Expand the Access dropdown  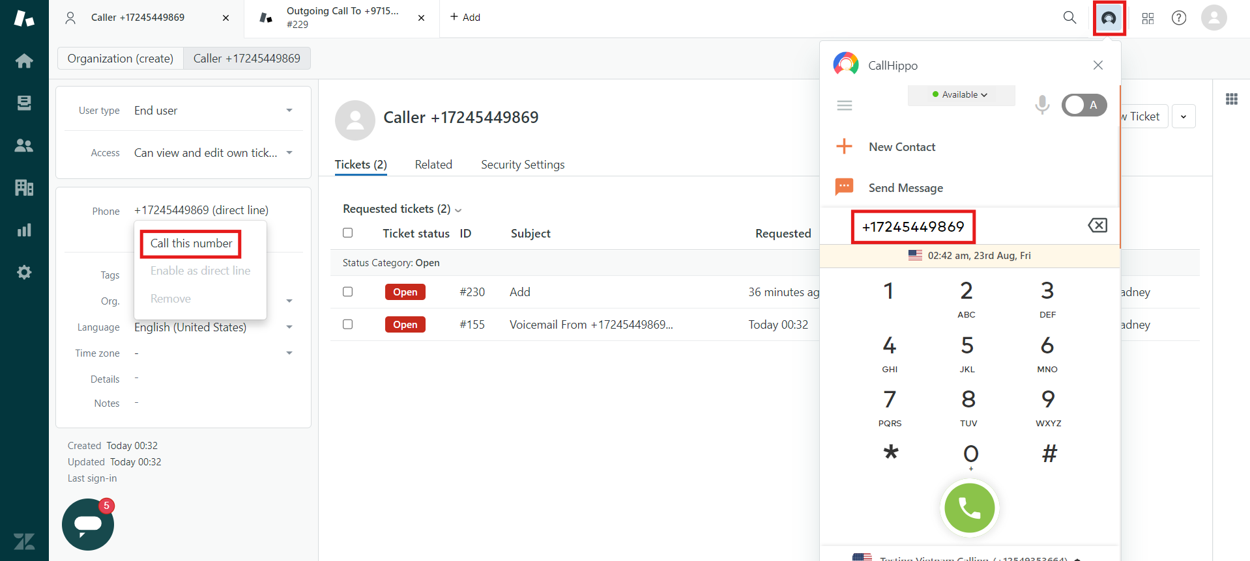pos(289,153)
